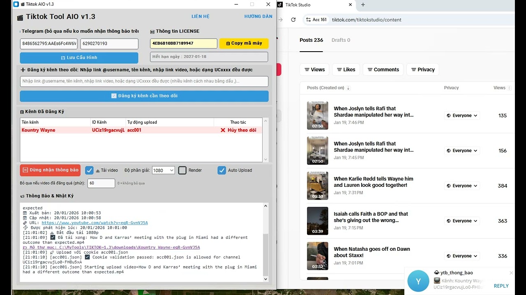Screen dimensions: 526x295
Task: Click the Lưu Cấu Hình button
Action: [x=79, y=57]
